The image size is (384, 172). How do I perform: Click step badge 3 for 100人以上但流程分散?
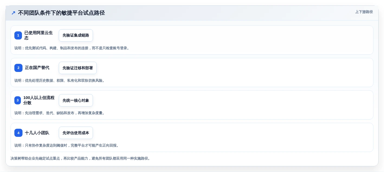[x=18, y=100]
